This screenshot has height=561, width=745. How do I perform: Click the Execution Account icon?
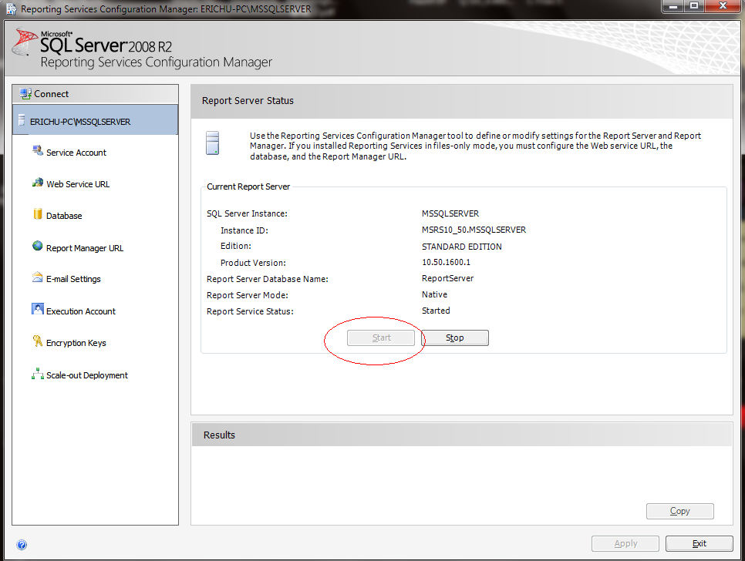point(38,309)
